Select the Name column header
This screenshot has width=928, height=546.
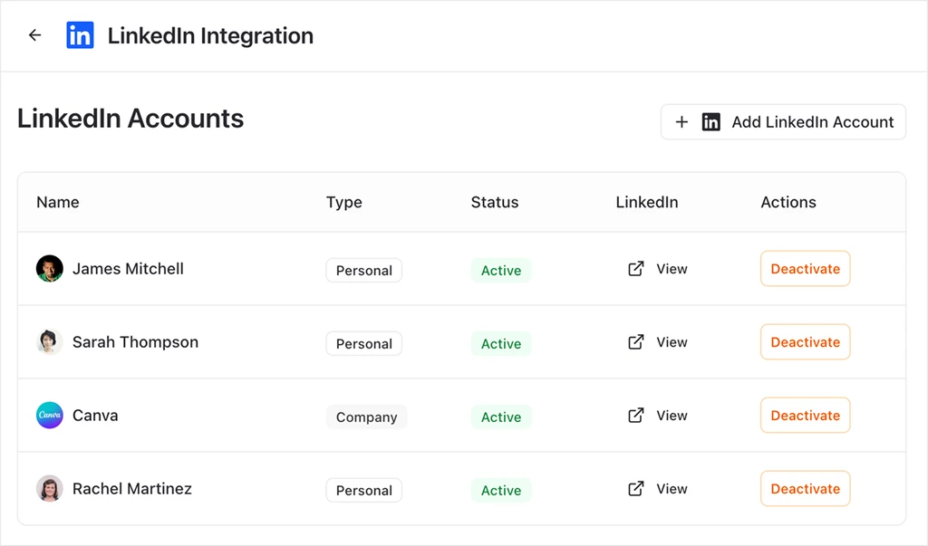(x=57, y=202)
